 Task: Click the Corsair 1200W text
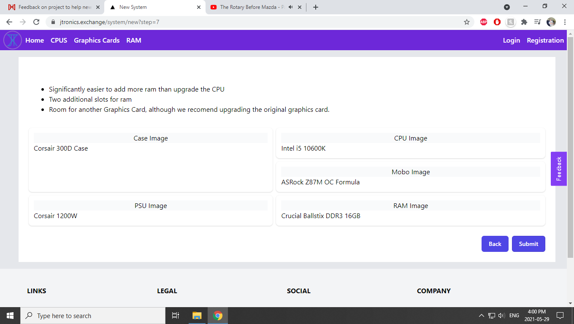click(x=56, y=216)
